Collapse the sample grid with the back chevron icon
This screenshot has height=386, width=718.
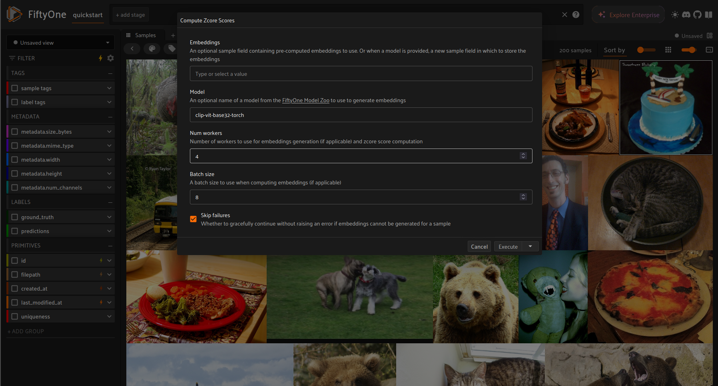132,48
